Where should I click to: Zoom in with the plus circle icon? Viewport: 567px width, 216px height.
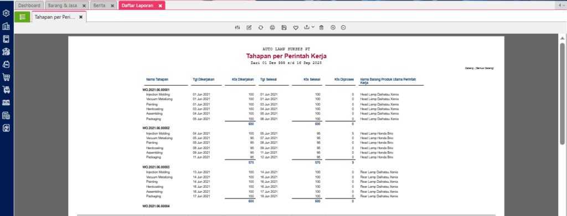pyautogui.click(x=333, y=28)
